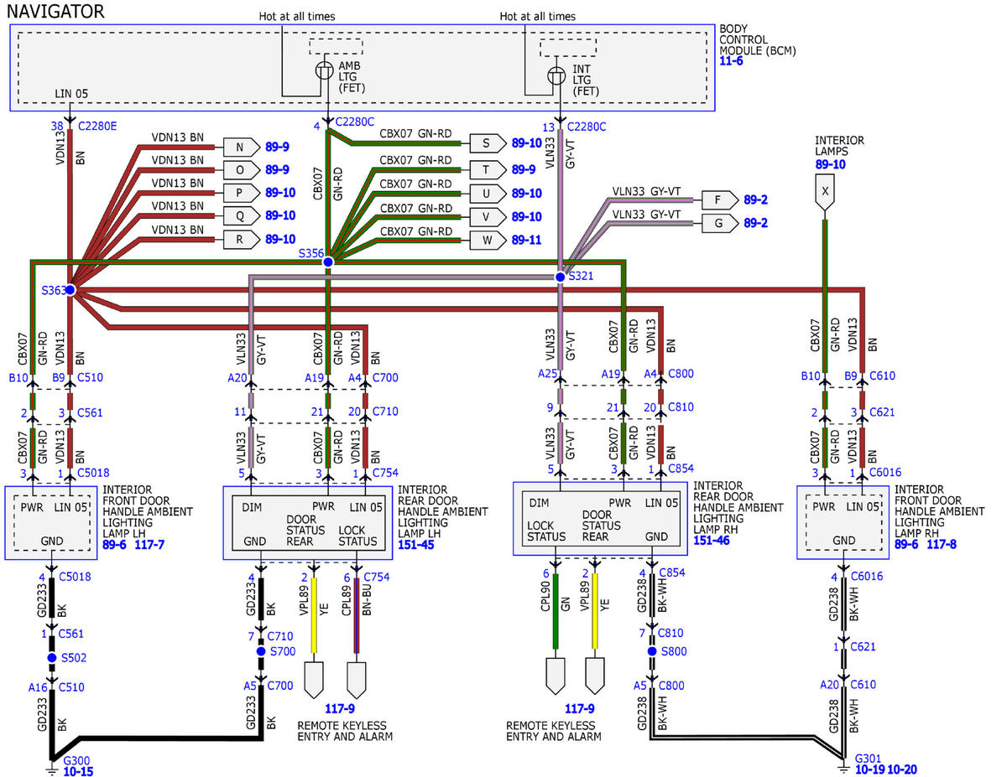Select the off-page connector Q
Screen dimensions: 1007x777
click(x=240, y=216)
